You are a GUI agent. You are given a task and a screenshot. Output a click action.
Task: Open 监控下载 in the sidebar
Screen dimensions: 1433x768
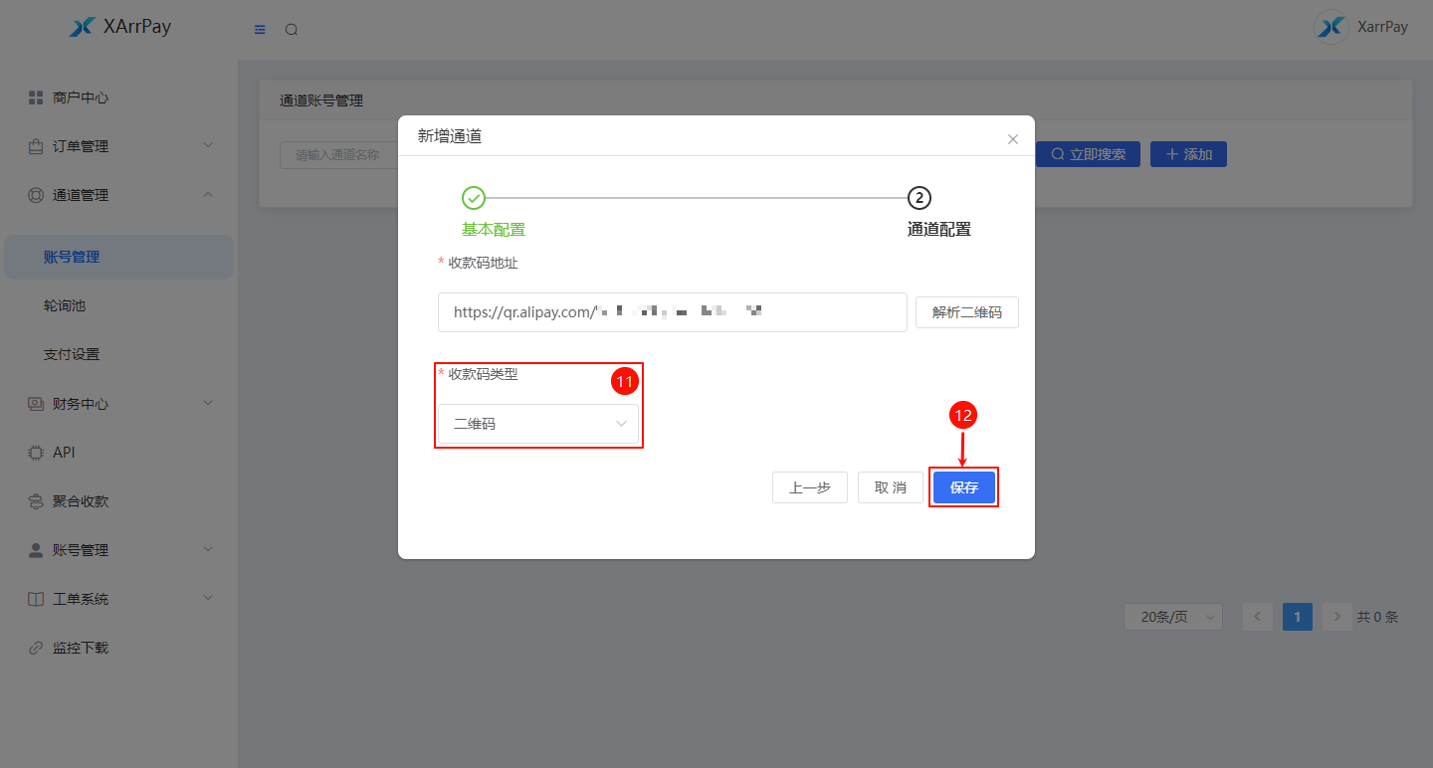81,648
